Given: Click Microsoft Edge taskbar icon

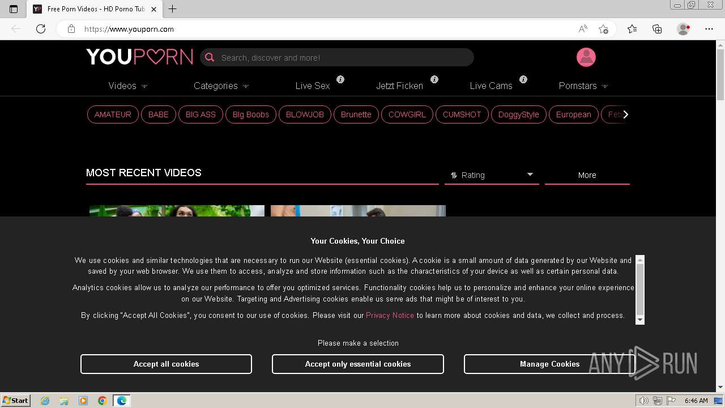Looking at the screenshot, I should click(x=122, y=401).
